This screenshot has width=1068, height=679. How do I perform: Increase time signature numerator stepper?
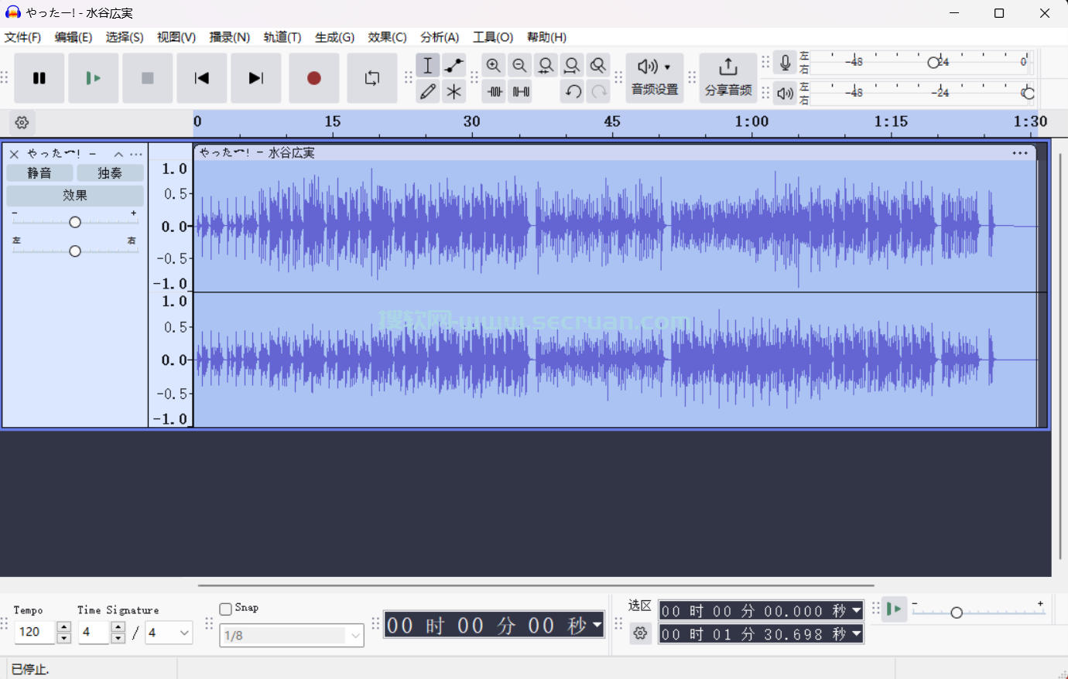pyautogui.click(x=118, y=627)
